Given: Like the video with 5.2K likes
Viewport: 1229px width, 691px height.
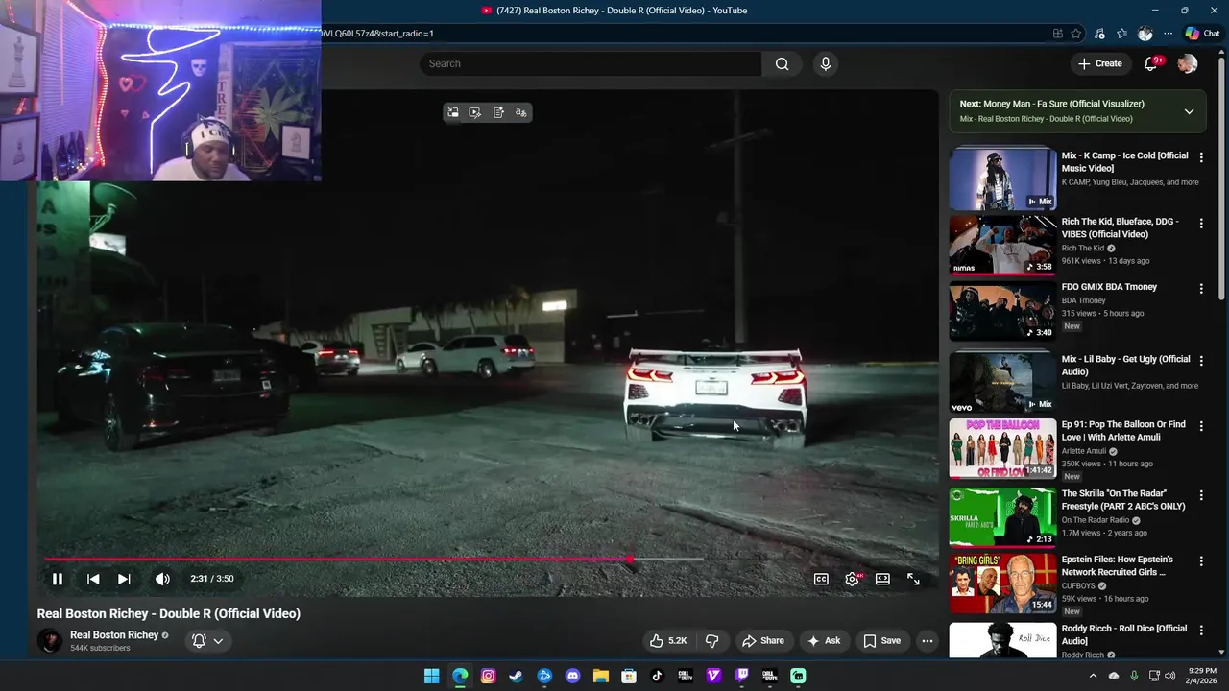Looking at the screenshot, I should tap(668, 641).
